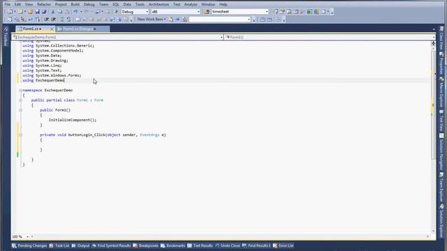Click the green Start Page toolbar icon
This screenshot has height=251, width=447.
pos(309,12)
